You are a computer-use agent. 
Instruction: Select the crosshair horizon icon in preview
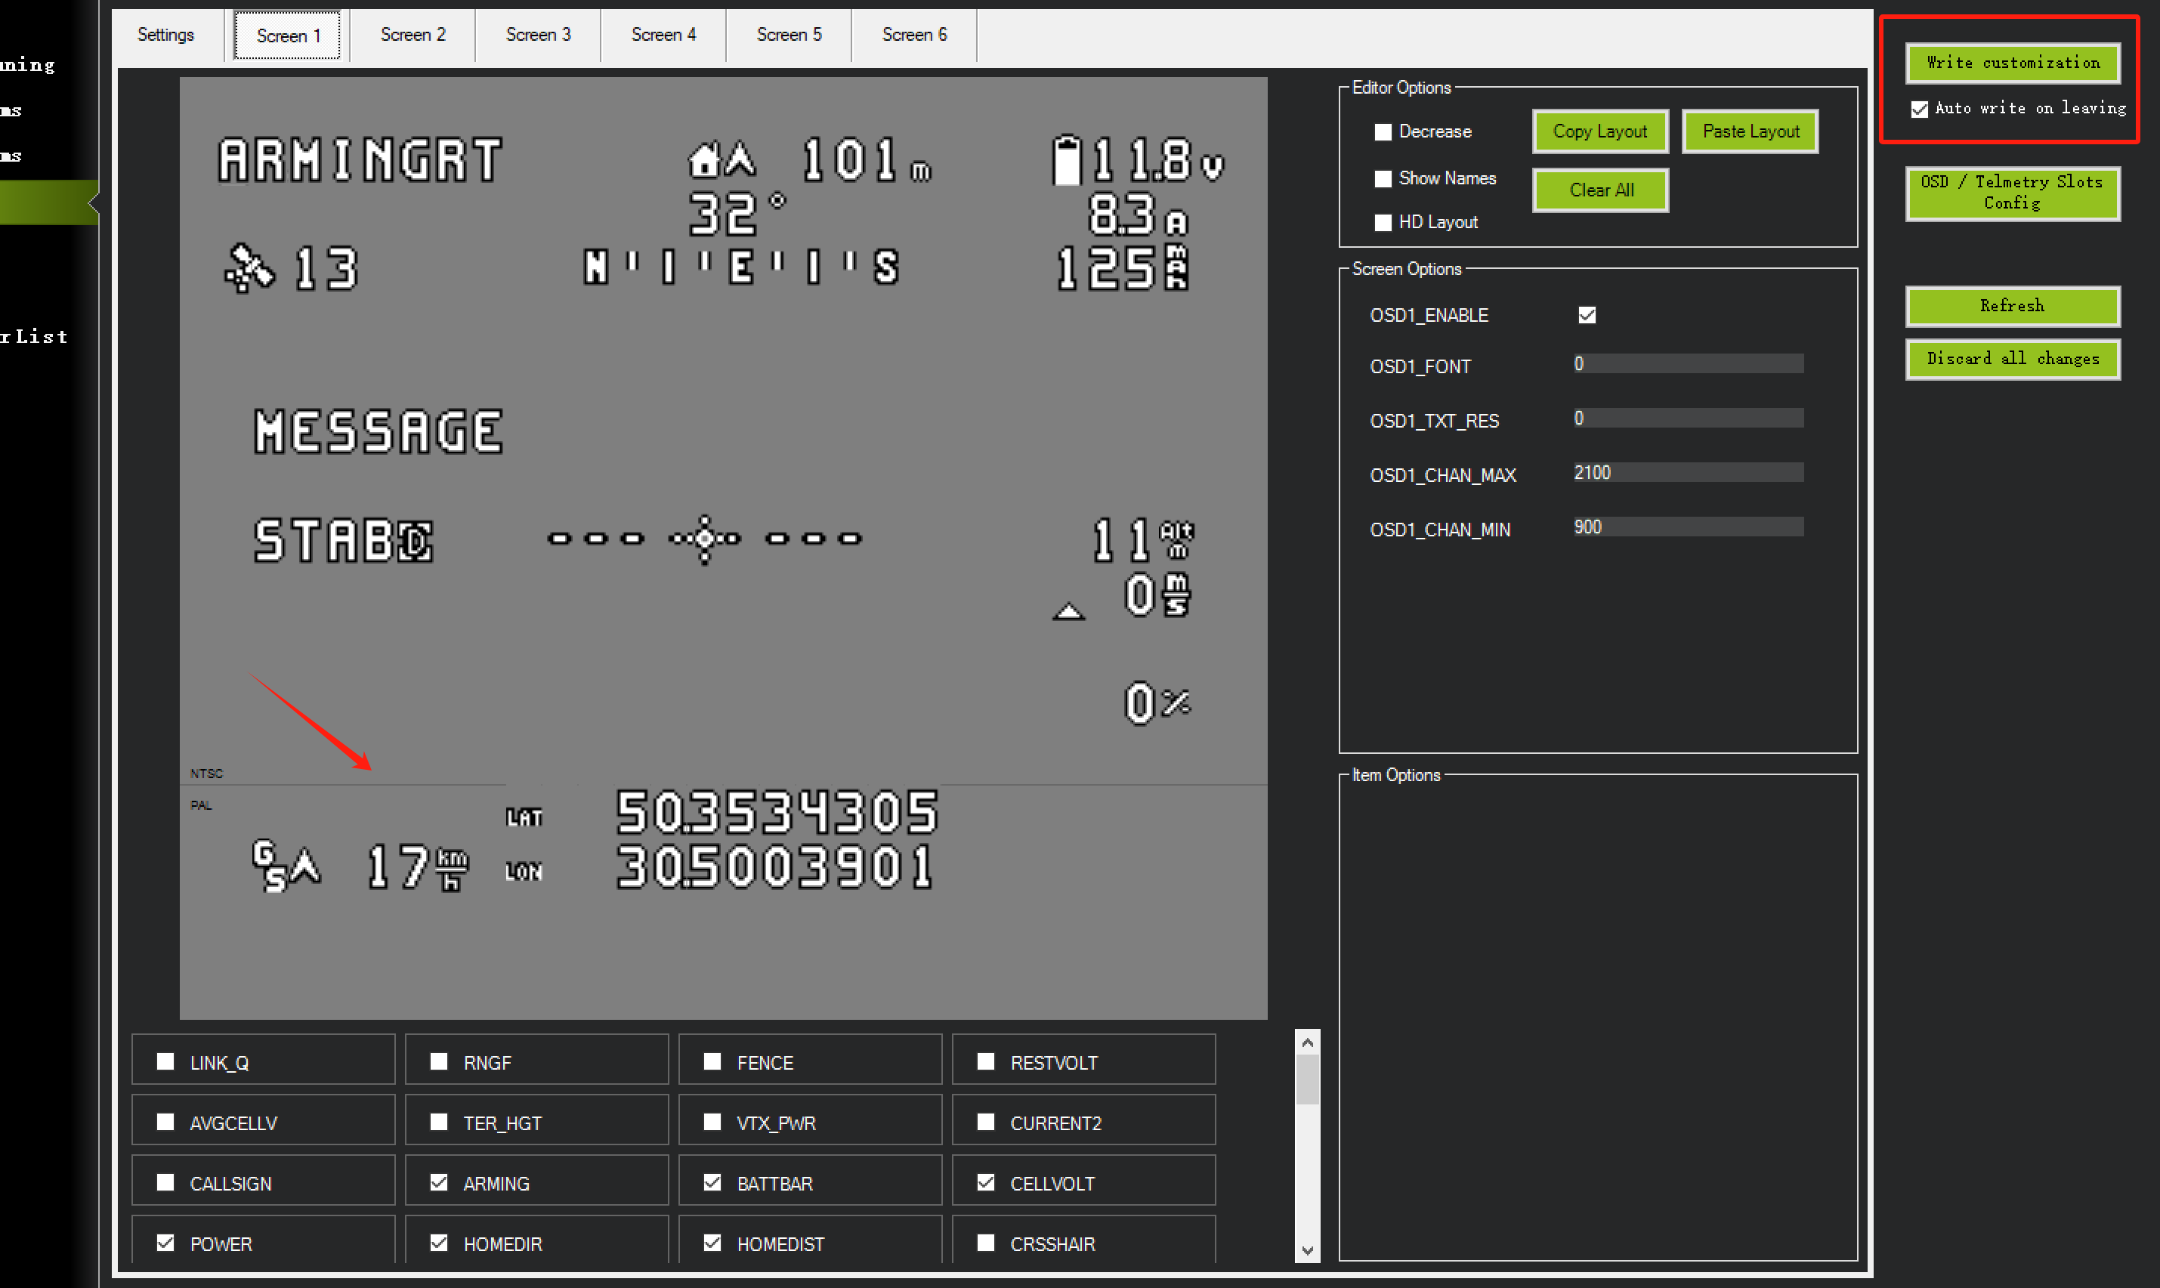pyautogui.click(x=704, y=539)
